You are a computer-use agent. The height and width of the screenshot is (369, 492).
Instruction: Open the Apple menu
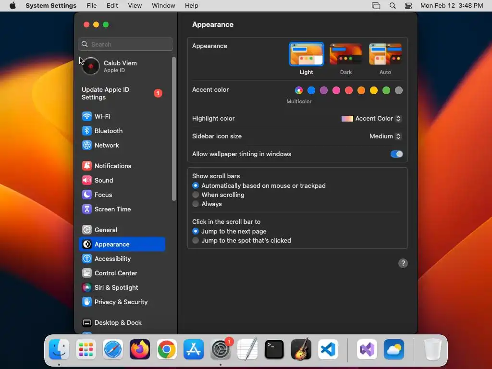tap(12, 6)
